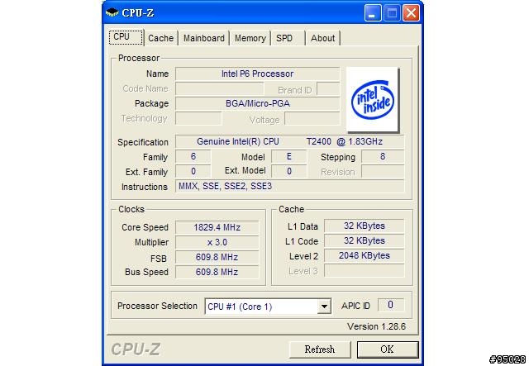This screenshot has height=366, width=529.
Task: Click the Ext. Family value field
Action: pyautogui.click(x=193, y=171)
